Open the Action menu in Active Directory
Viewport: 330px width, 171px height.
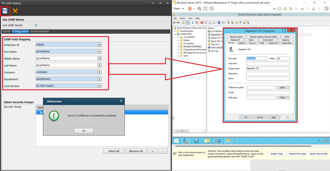coord(182,18)
